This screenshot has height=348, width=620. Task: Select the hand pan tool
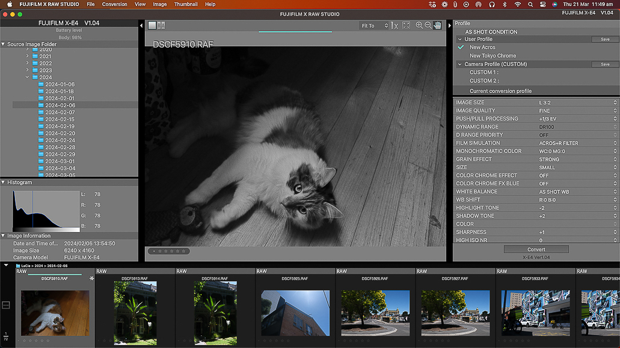tap(437, 26)
